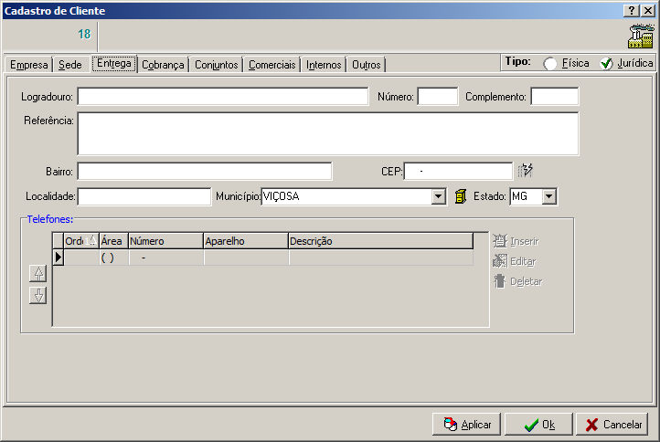Image resolution: width=660 pixels, height=442 pixels.
Task: Click the factory icon at top right
Action: click(640, 35)
